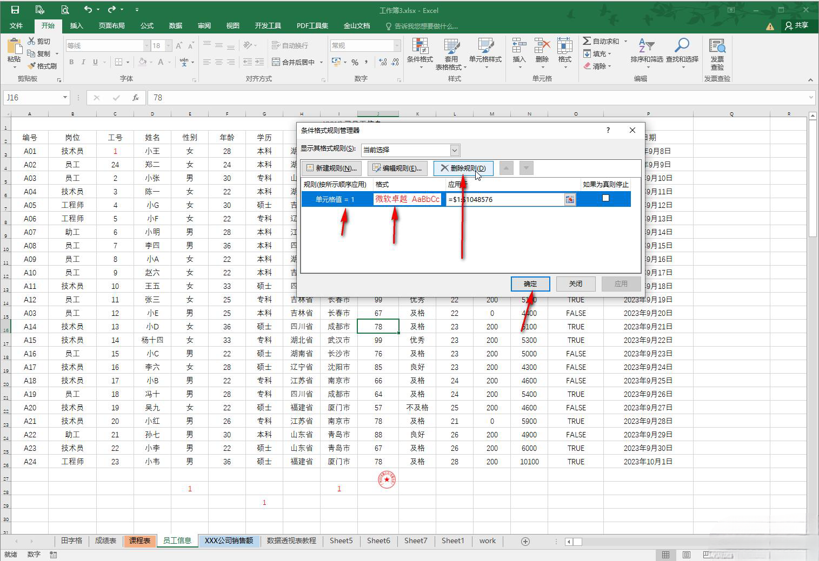Open Conditional Formatting (条件格式)

420,53
